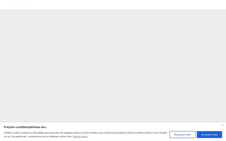Click the Respingeți toate button
226x141 pixels.
tap(182, 134)
